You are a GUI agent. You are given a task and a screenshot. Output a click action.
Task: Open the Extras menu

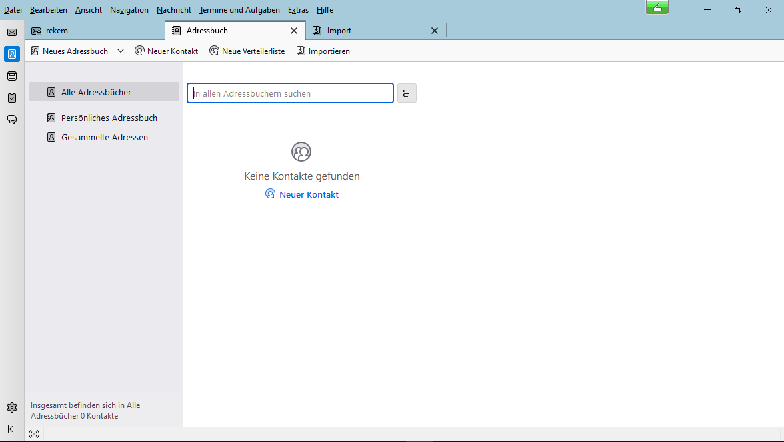coord(298,10)
